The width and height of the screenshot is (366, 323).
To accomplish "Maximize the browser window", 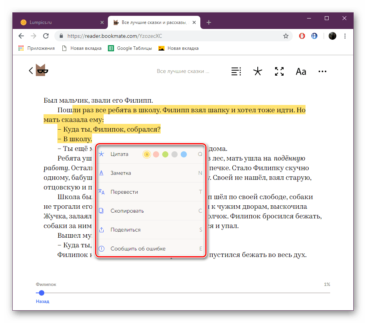I will coord(327,18).
